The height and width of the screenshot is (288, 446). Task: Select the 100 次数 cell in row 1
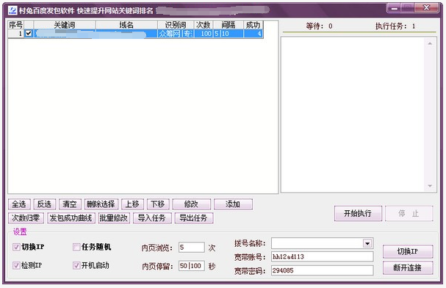click(203, 34)
